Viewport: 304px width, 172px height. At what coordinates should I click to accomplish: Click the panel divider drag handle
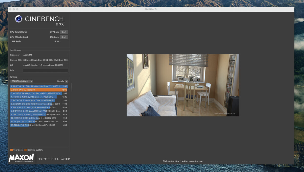tap(71, 88)
